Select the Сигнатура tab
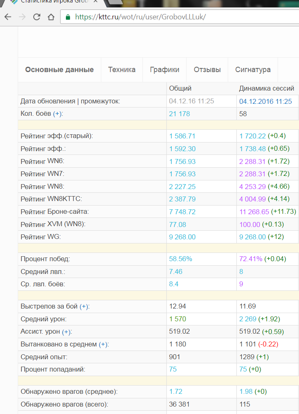Screen dimensions: 299x414 (253, 70)
